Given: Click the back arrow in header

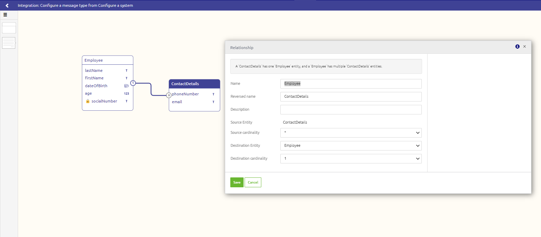Looking at the screenshot, I should pos(7,5).
